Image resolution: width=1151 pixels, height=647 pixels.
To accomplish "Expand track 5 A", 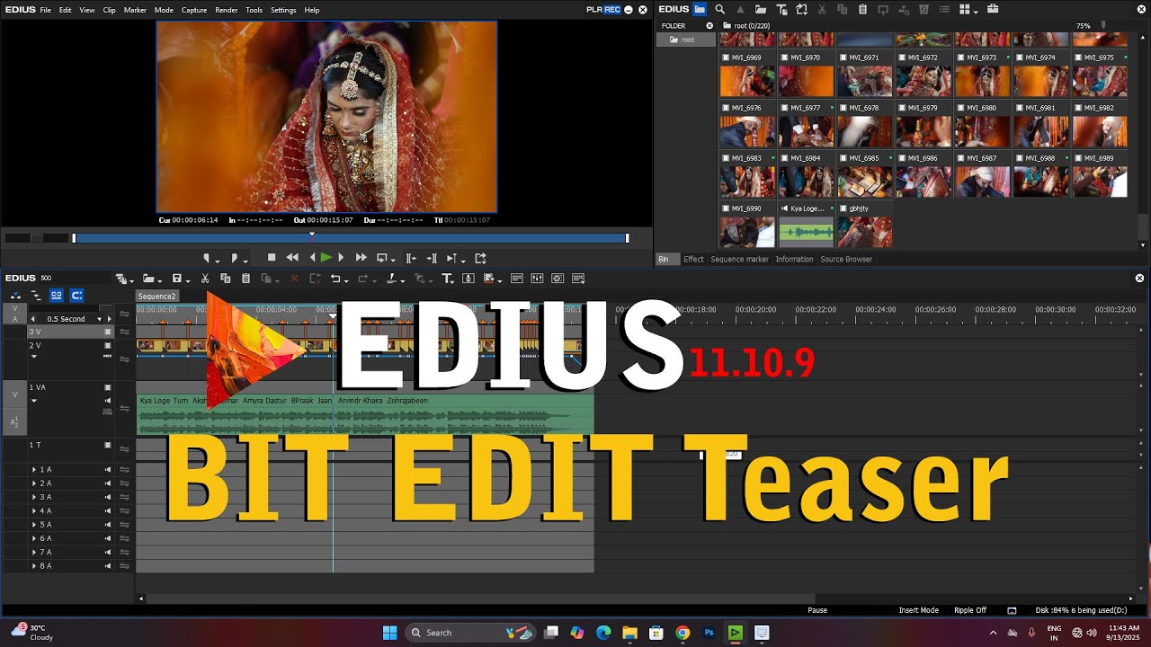I will (34, 525).
